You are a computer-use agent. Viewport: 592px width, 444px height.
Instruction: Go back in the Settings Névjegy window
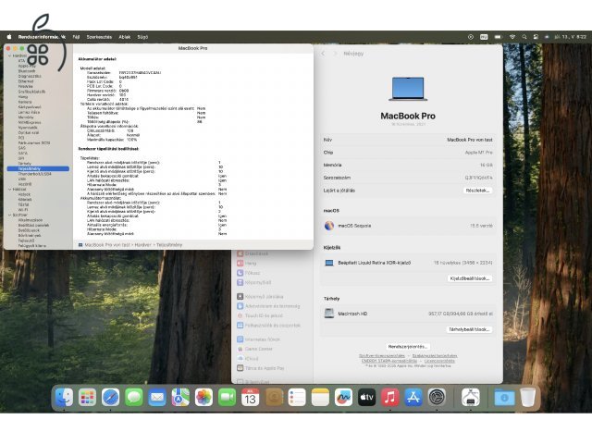click(323, 54)
